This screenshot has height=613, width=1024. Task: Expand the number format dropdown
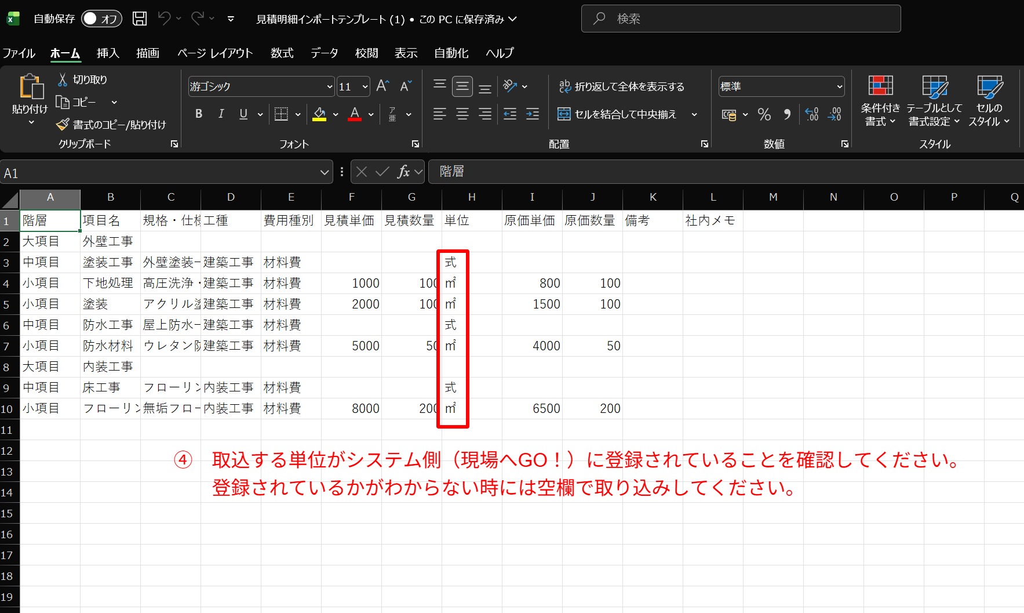[839, 87]
